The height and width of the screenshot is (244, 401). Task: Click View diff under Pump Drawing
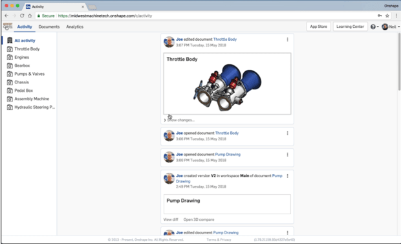(x=171, y=219)
